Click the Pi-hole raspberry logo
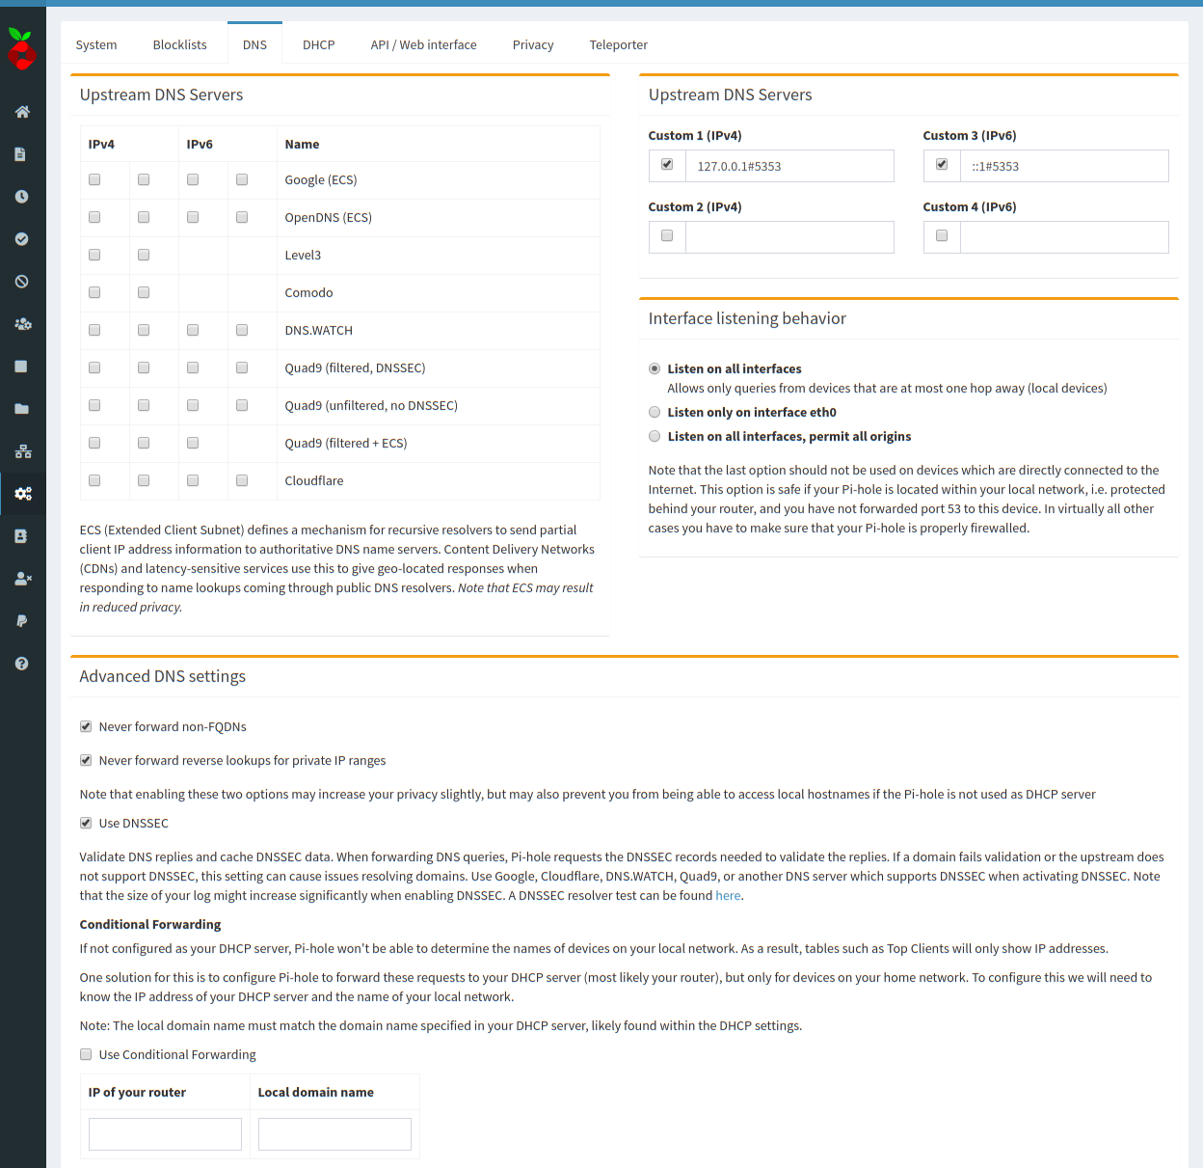This screenshot has height=1168, width=1203. coord(21,48)
